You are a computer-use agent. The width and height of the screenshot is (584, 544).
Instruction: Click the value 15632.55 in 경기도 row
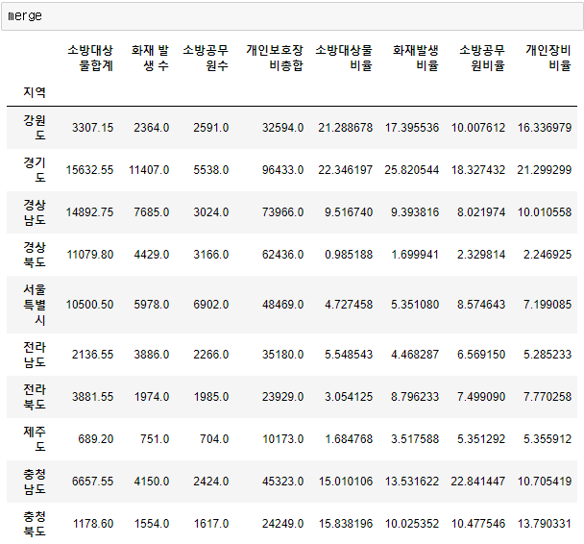pos(89,170)
